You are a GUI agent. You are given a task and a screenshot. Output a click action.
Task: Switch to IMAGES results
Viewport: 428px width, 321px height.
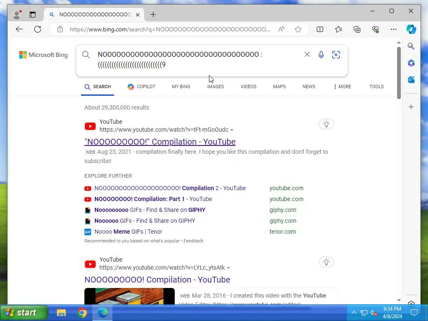pyautogui.click(x=215, y=87)
